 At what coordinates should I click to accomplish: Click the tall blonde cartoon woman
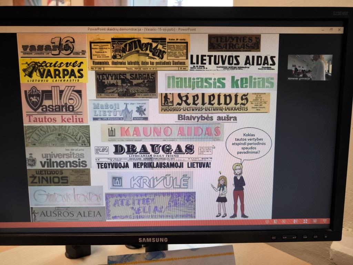click(239, 190)
